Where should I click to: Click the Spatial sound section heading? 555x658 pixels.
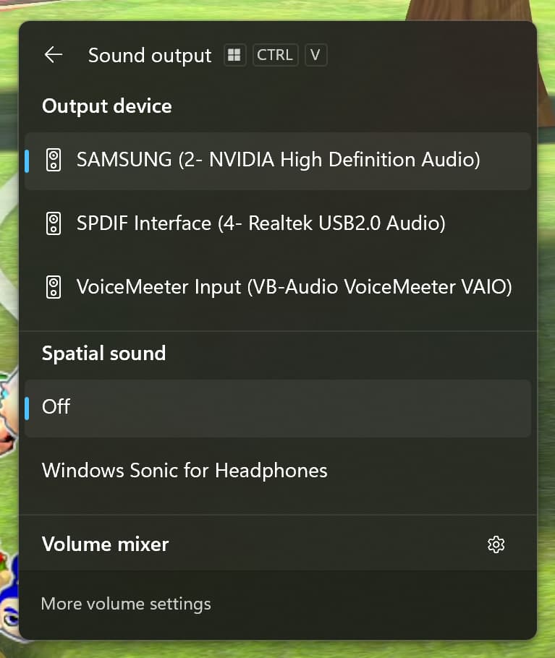(x=104, y=353)
